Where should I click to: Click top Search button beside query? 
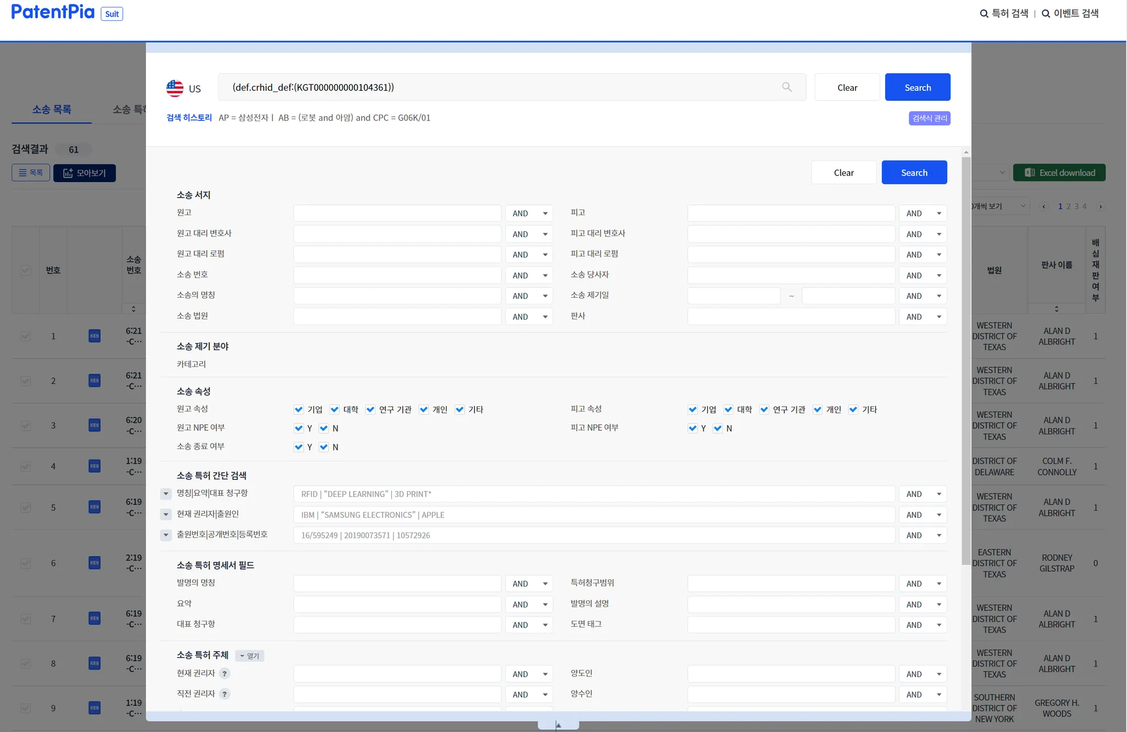(917, 88)
